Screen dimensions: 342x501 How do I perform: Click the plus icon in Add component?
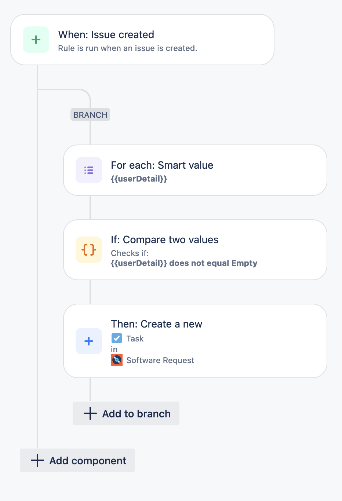point(37,460)
